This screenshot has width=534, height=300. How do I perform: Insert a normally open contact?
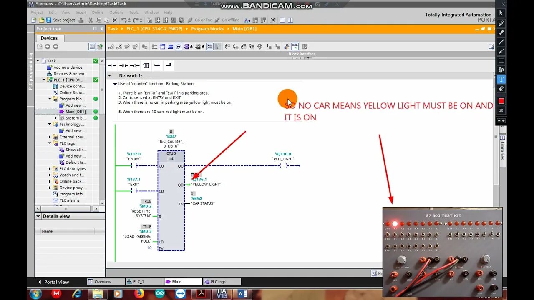(x=112, y=66)
